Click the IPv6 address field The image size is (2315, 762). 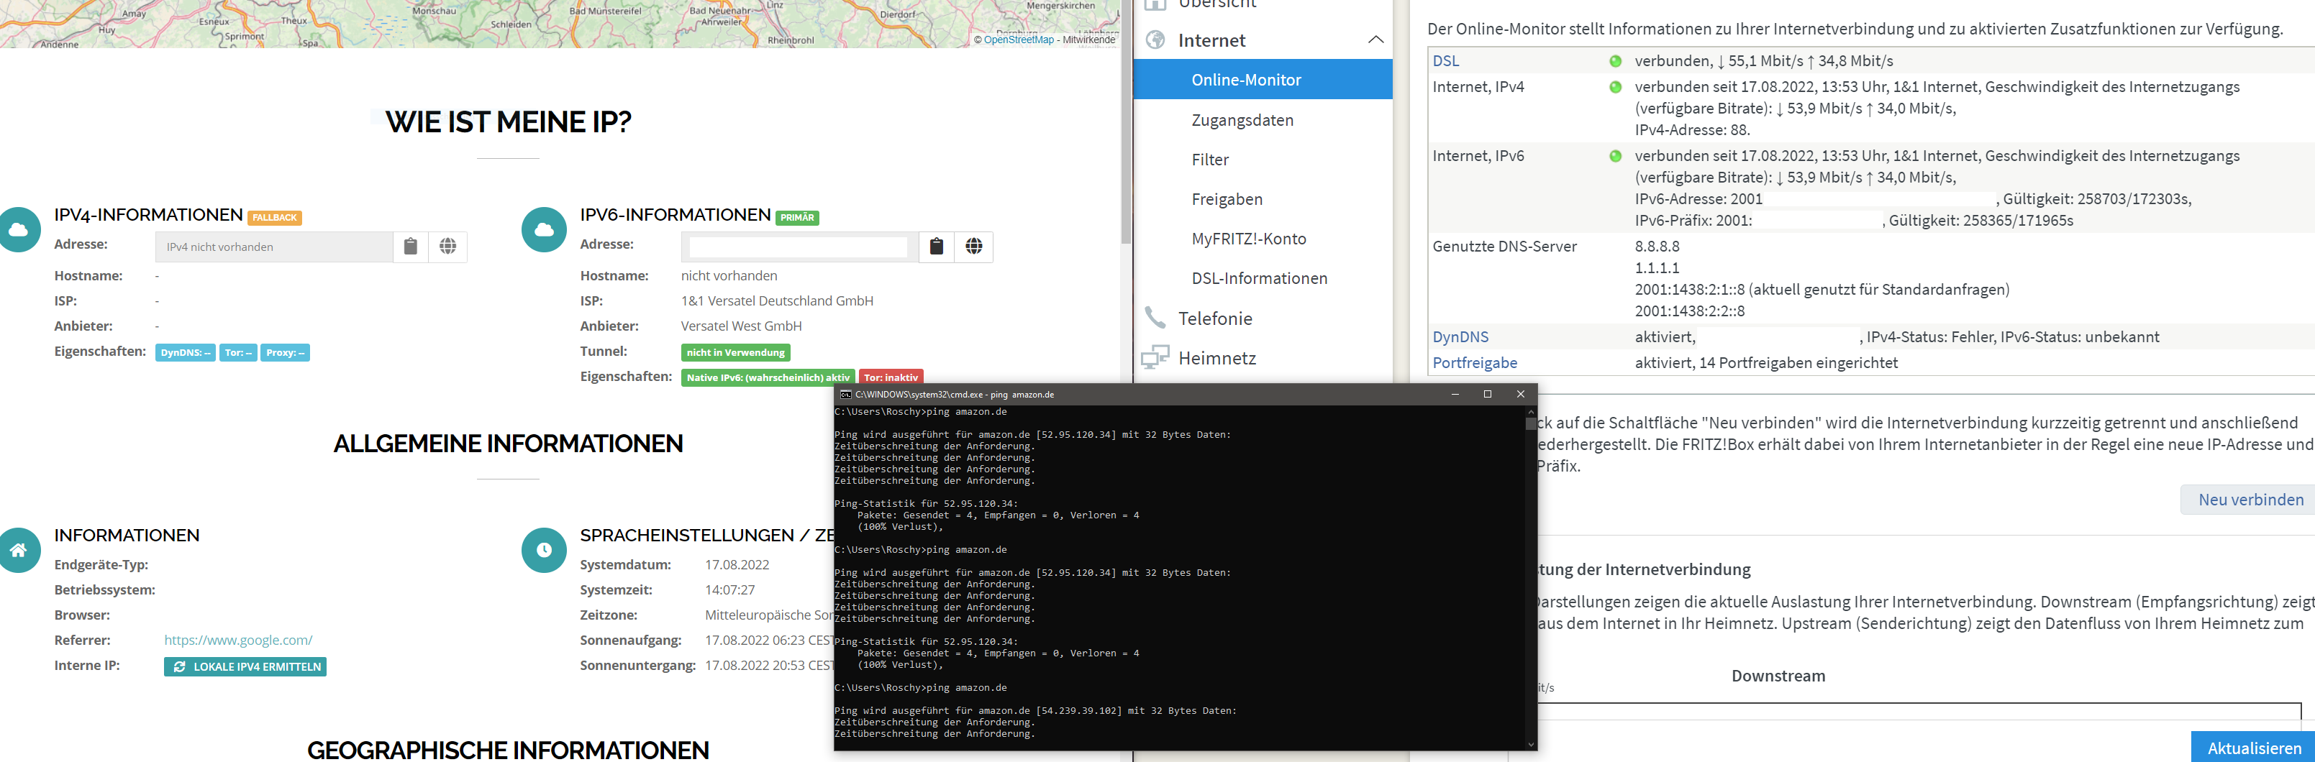point(800,247)
